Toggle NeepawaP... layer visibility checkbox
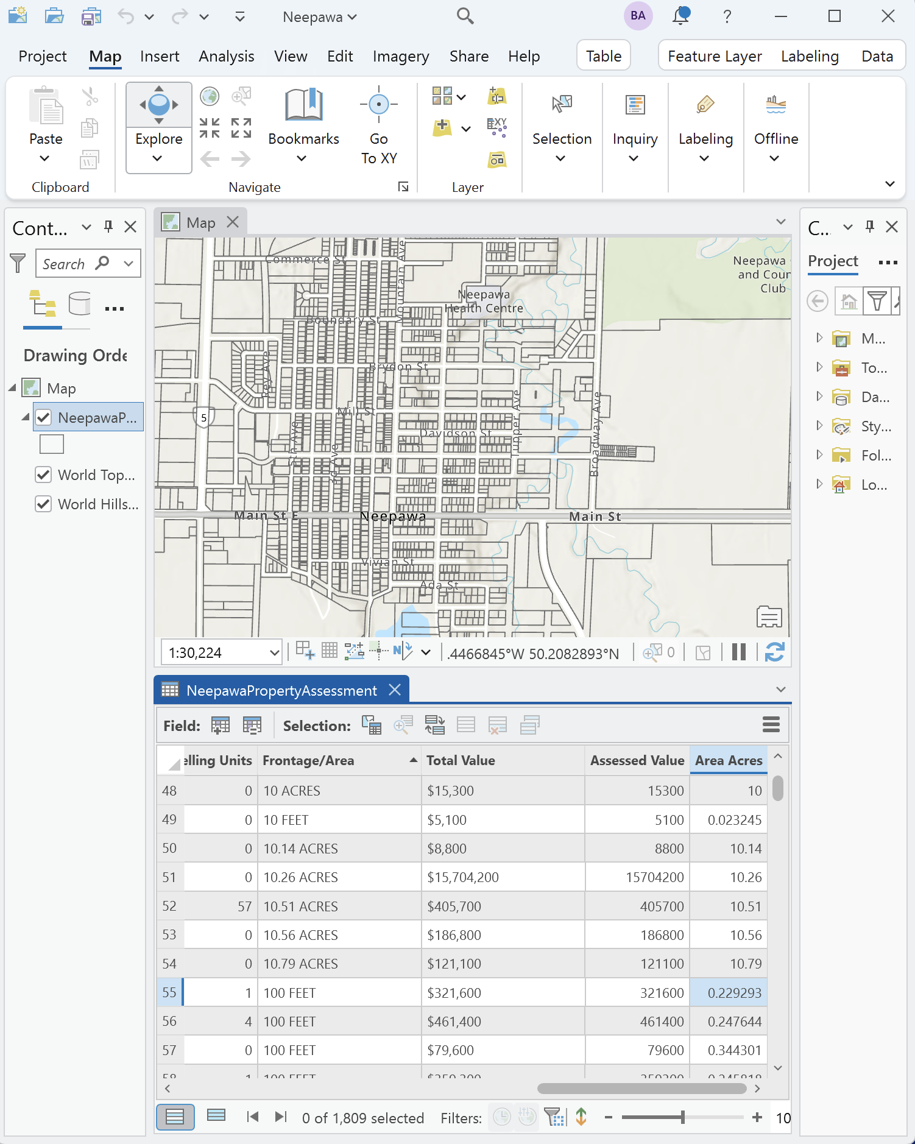 (43, 417)
